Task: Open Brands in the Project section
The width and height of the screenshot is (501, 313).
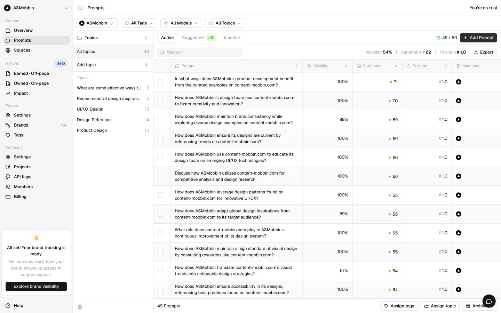Action: coord(36,125)
